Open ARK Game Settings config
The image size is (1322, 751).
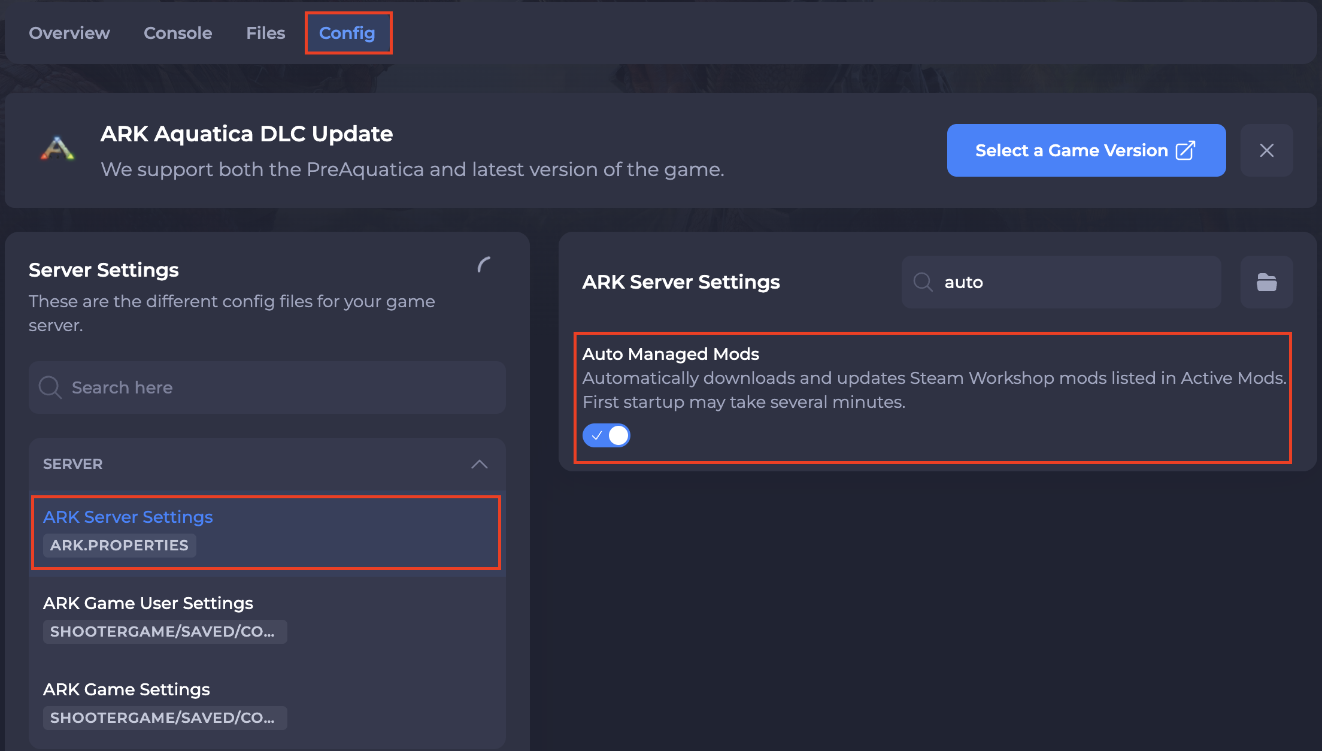click(267, 705)
